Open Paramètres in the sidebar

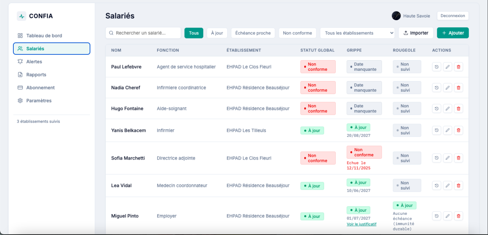[51, 101]
